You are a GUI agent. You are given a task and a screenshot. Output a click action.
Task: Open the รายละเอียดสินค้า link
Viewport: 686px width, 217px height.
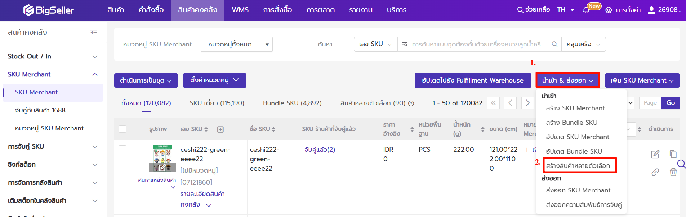pyautogui.click(x=202, y=194)
